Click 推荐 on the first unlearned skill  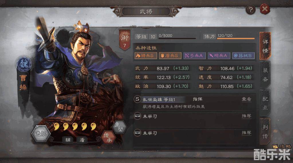247,116
